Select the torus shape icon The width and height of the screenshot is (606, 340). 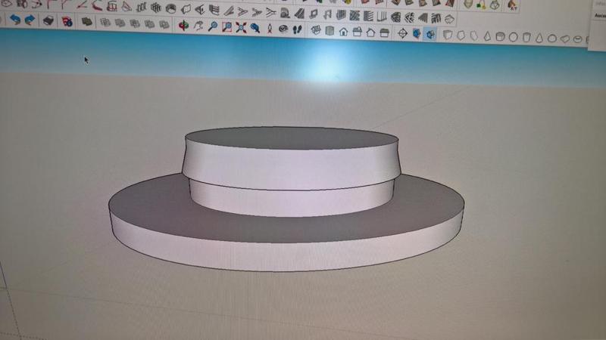(577, 39)
